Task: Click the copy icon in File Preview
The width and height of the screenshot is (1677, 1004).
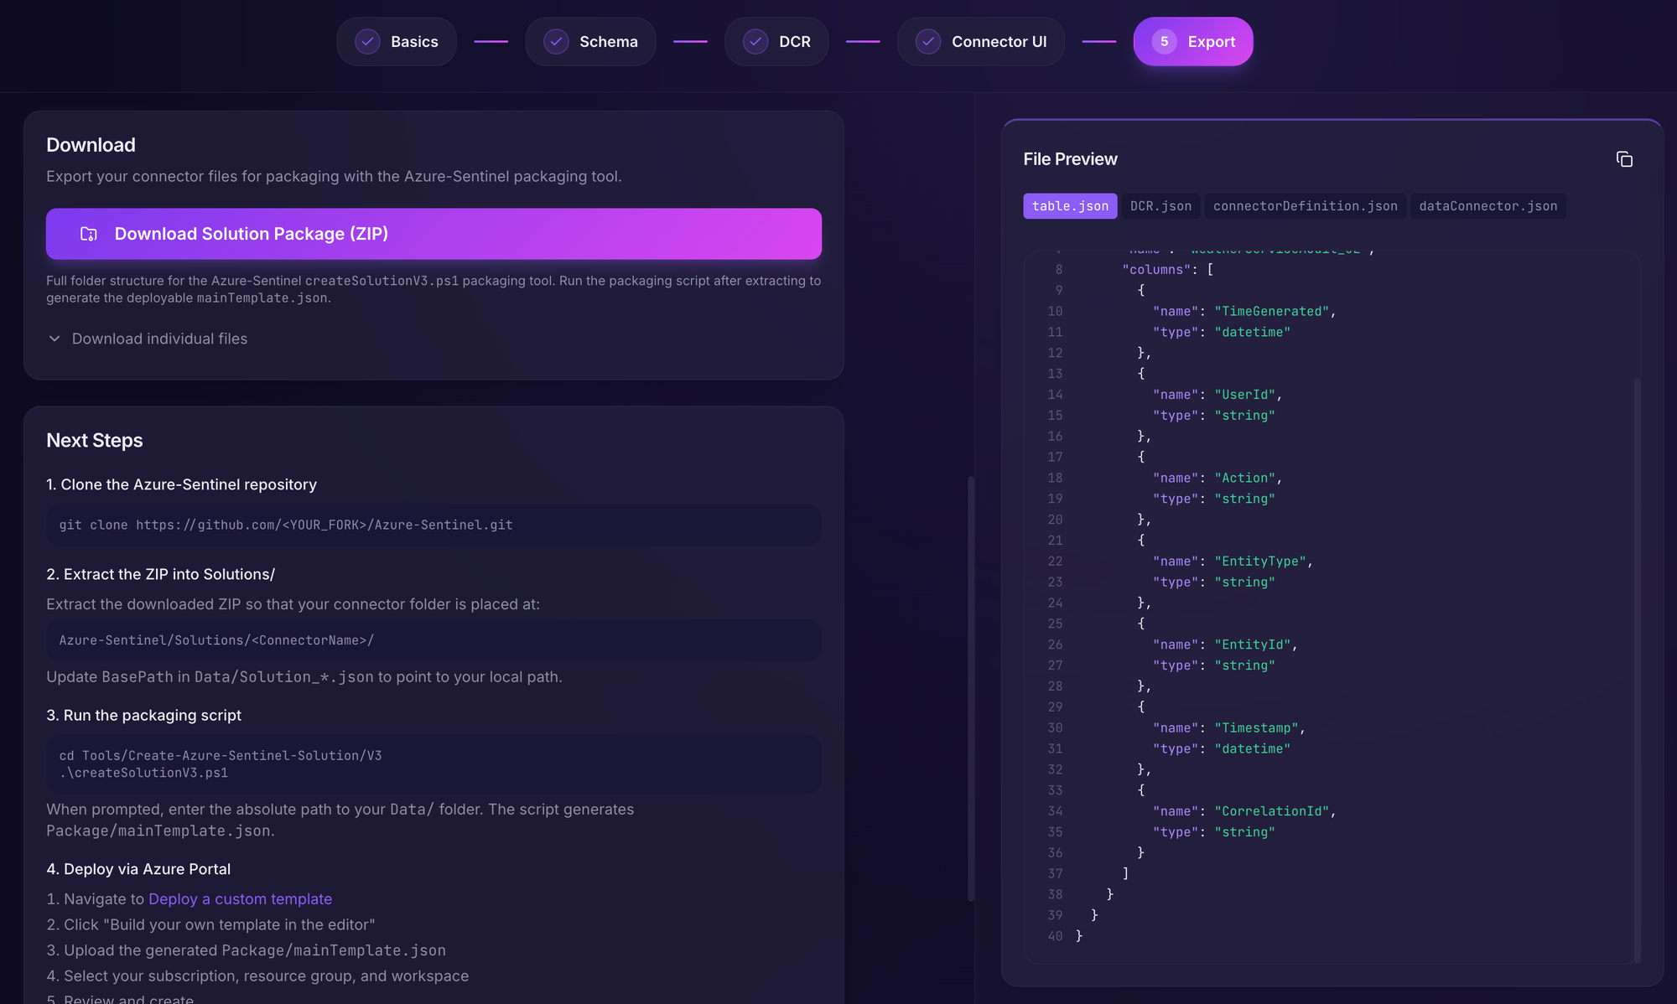Action: [x=1624, y=159]
